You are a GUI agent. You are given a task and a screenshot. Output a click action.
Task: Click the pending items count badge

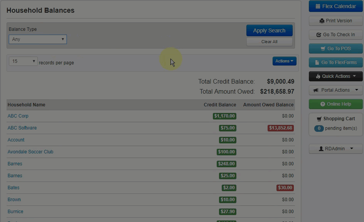pyautogui.click(x=319, y=128)
